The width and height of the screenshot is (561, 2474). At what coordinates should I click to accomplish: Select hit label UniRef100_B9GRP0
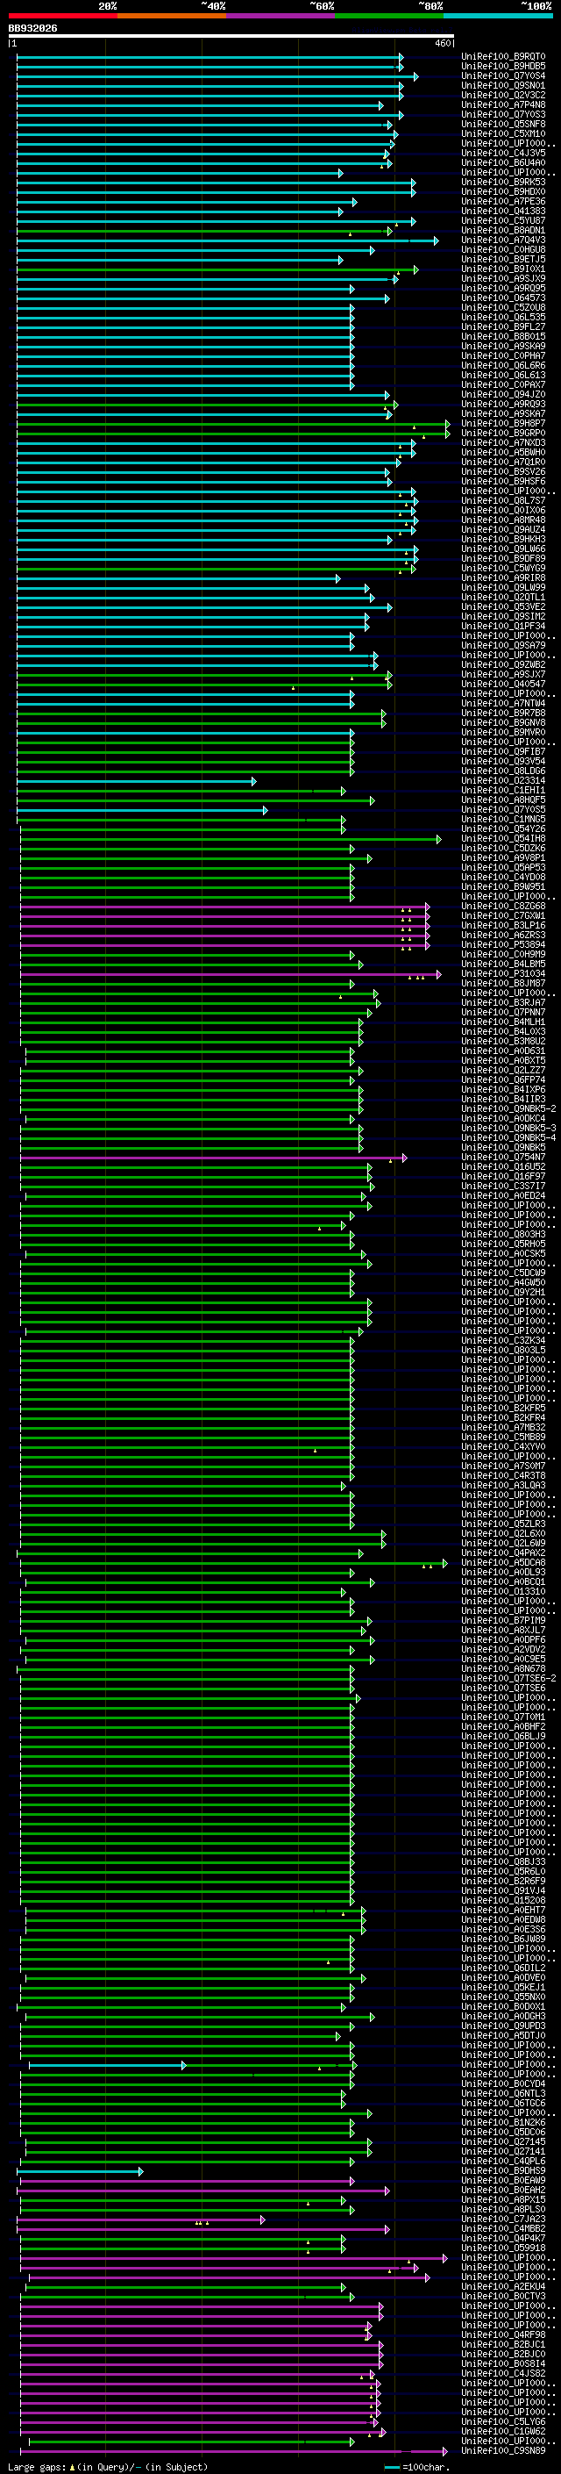pos(503,434)
